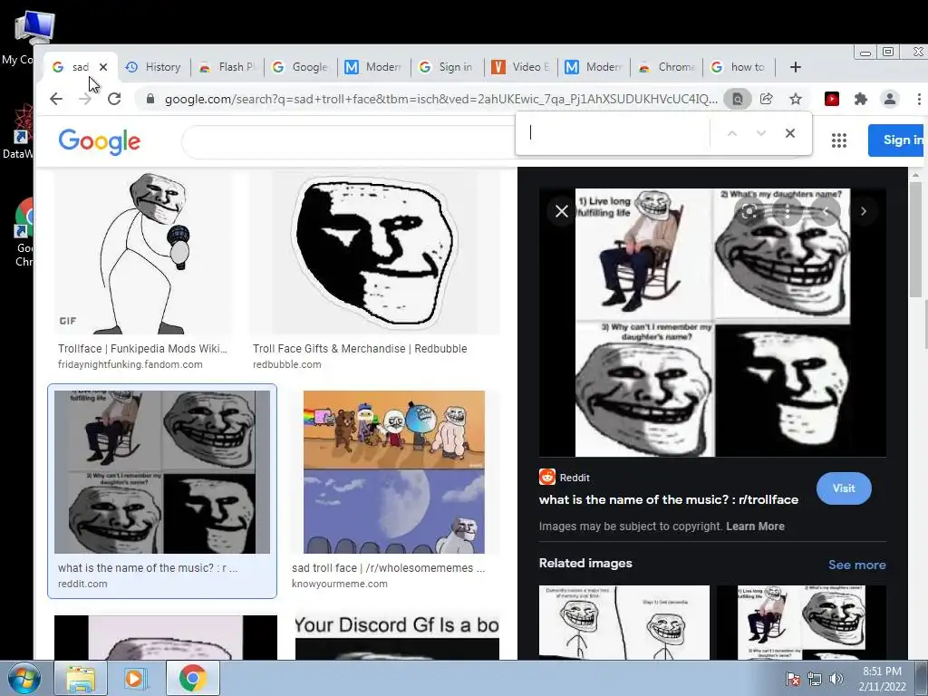Screen dimensions: 928x696
Task: Open the volume control in the system tray
Action: [836, 679]
